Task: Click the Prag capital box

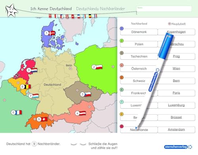Action: tap(176, 56)
